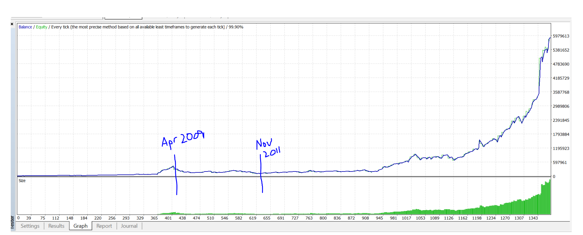583x235 pixels.
Task: Click the 1195923 y-axis value
Action: [x=561, y=148]
